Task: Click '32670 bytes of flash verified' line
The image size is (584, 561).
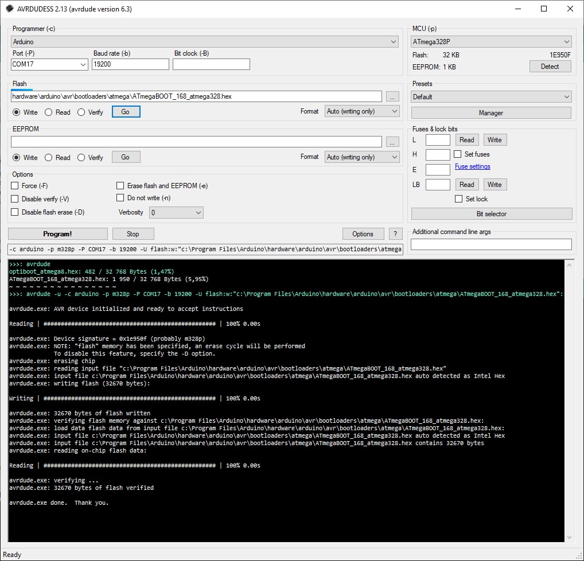Action: (103, 488)
